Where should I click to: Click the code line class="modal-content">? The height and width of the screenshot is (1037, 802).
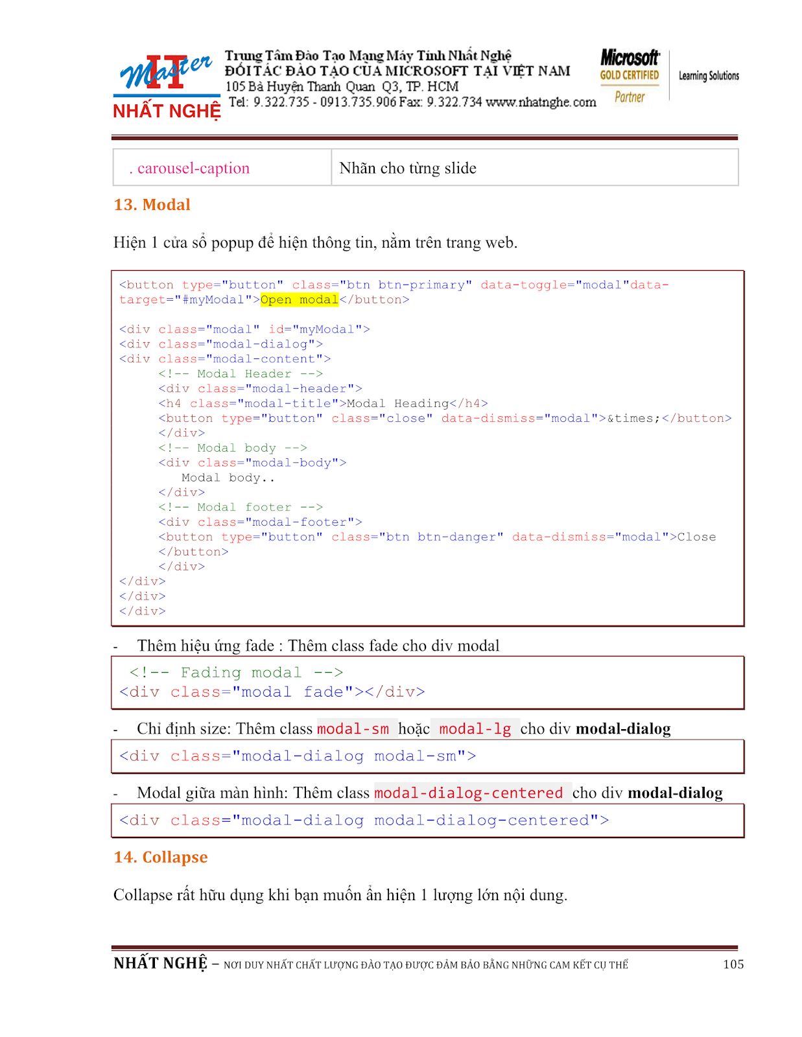click(x=225, y=359)
